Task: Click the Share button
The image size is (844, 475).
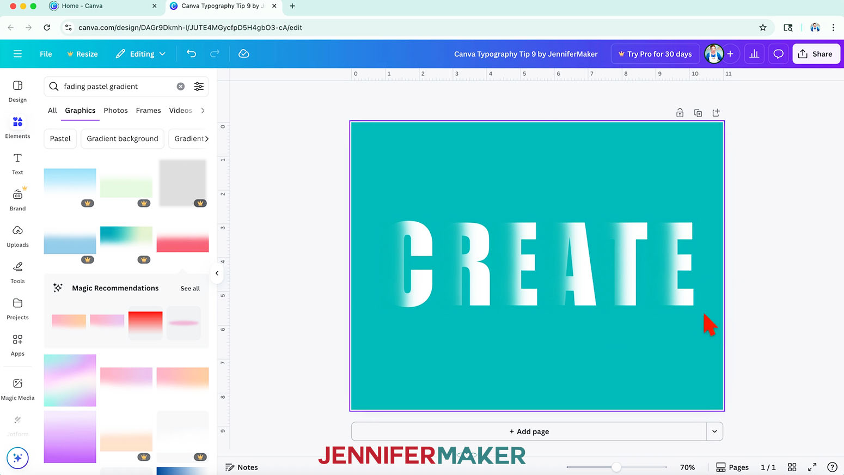Action: coord(816,54)
